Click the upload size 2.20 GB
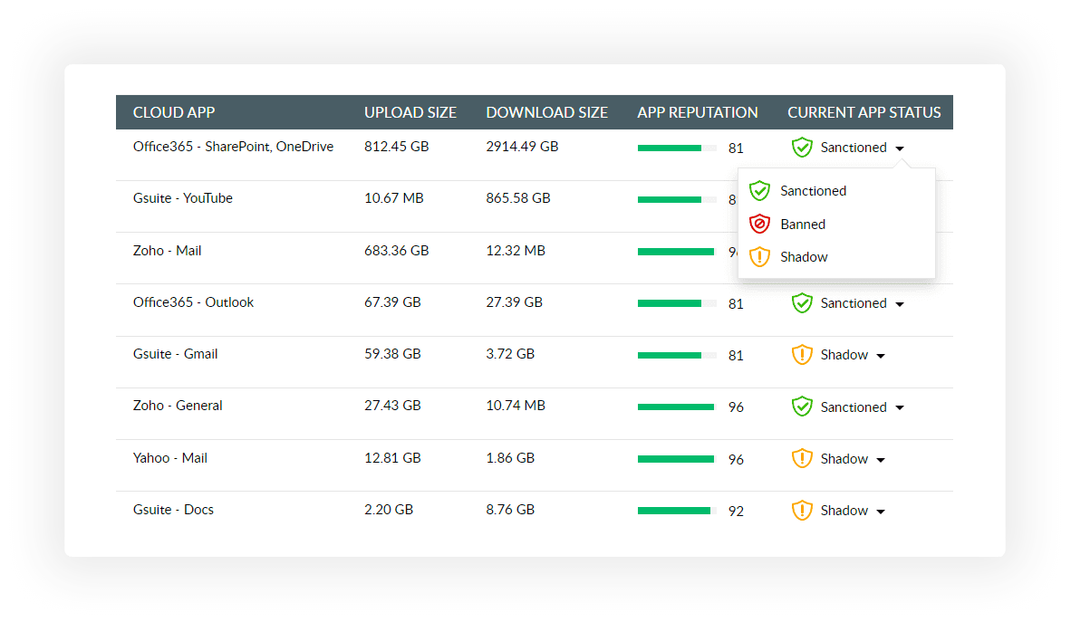This screenshot has height=622, width=1071. [x=388, y=510]
